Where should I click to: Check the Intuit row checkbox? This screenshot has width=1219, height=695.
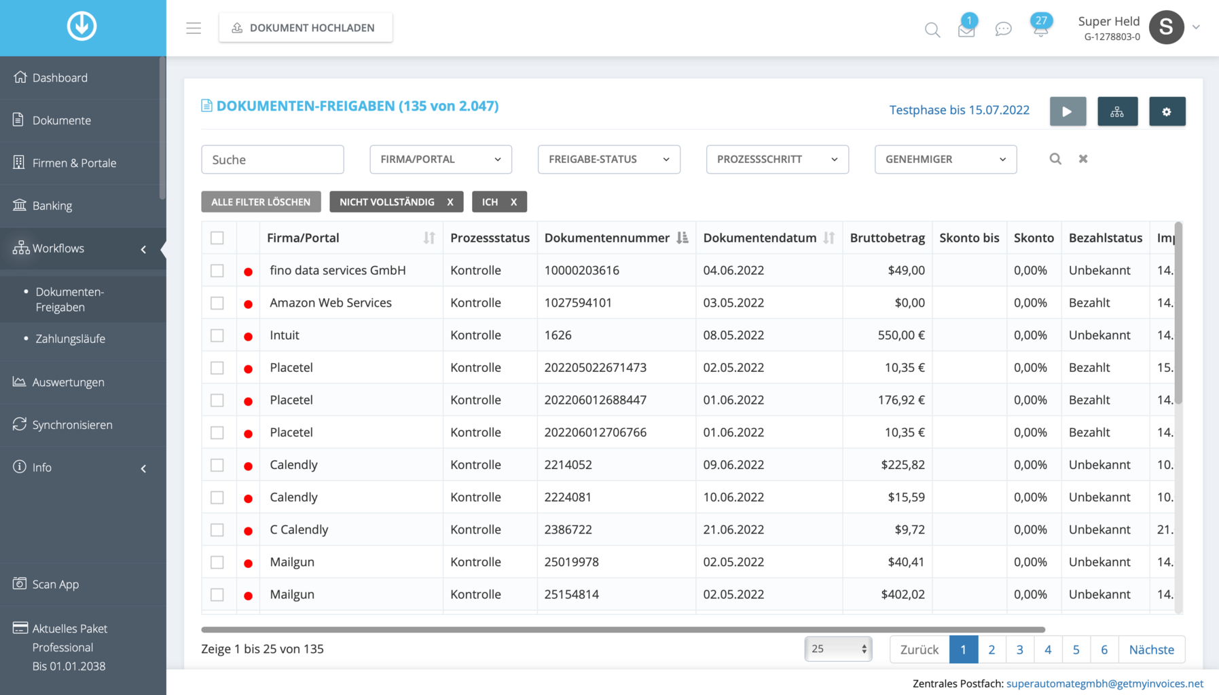click(217, 335)
